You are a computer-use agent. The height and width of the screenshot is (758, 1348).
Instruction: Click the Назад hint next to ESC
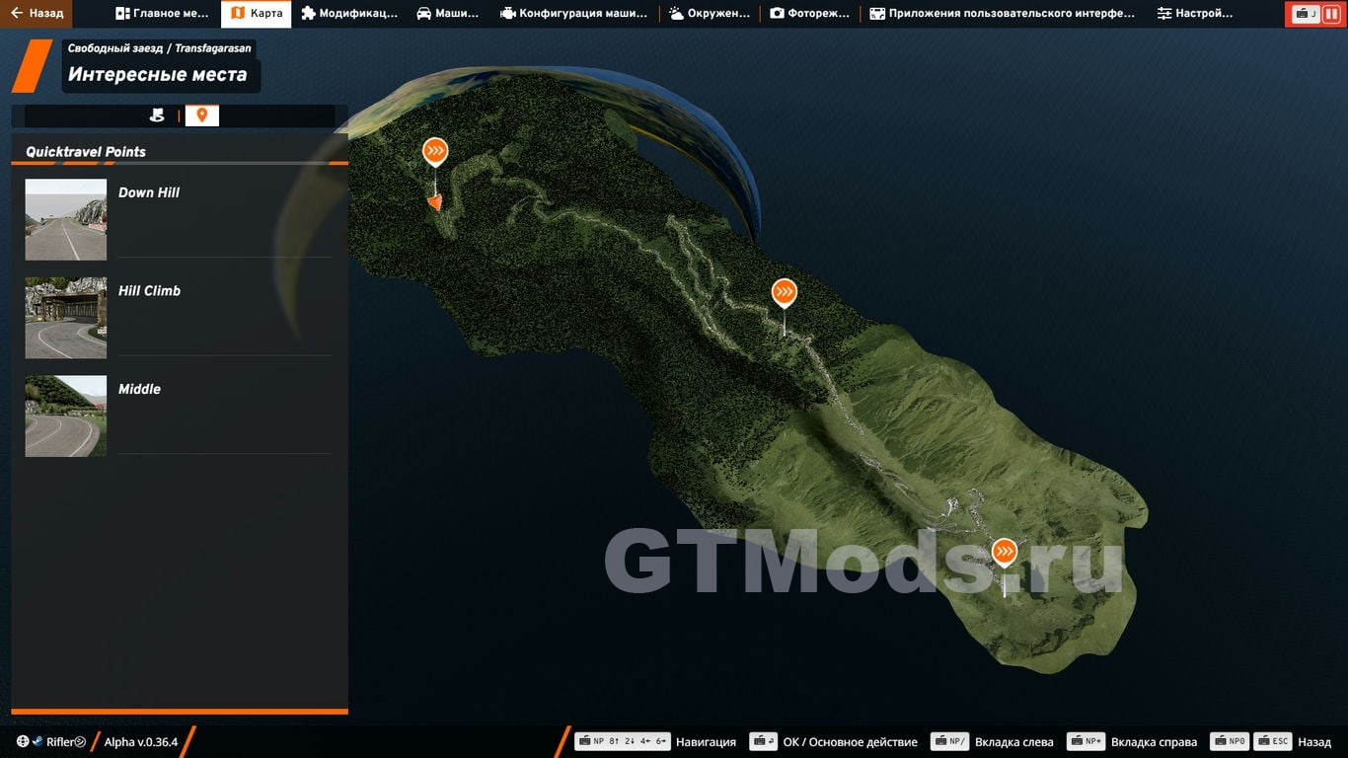click(x=1314, y=742)
